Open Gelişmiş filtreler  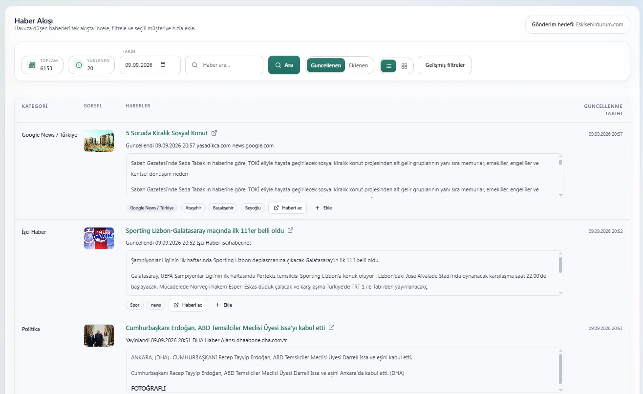coord(445,65)
